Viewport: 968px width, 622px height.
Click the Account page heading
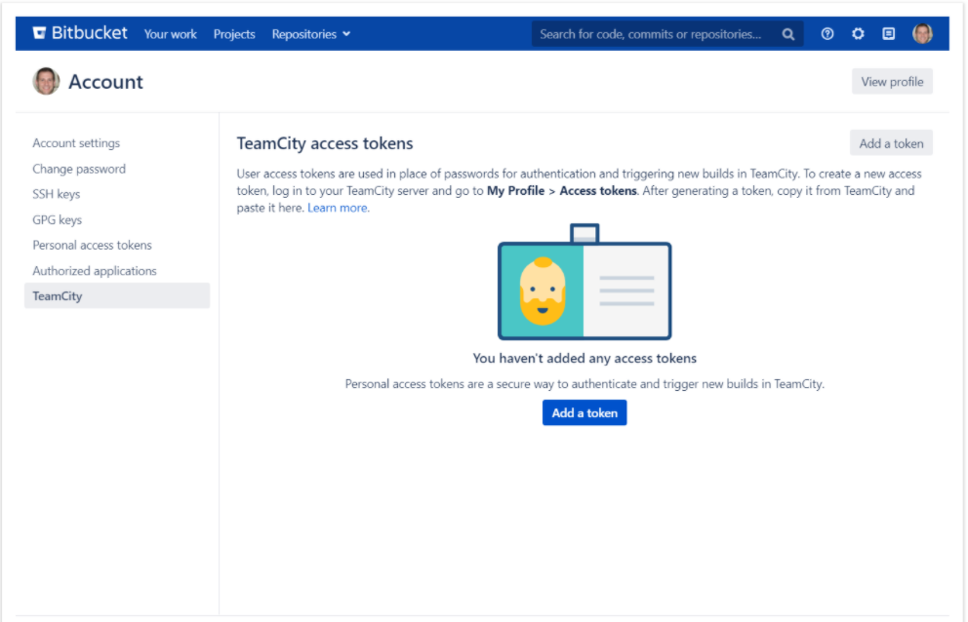(x=105, y=82)
